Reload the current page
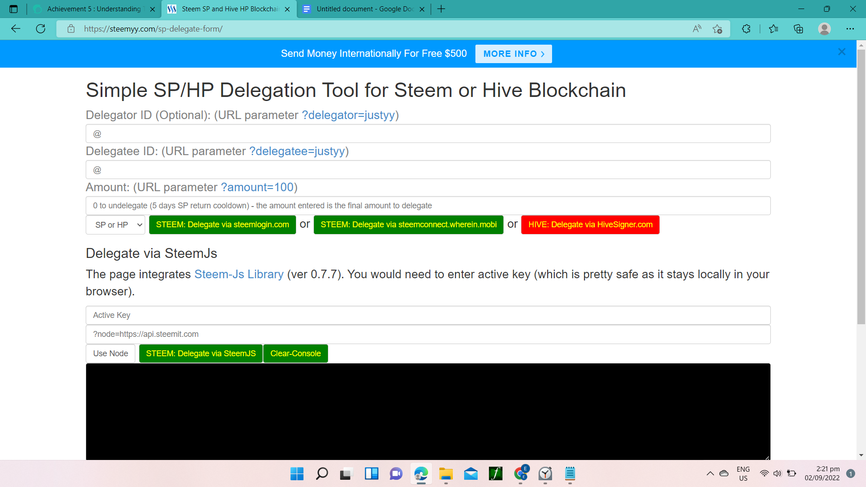 coord(41,29)
